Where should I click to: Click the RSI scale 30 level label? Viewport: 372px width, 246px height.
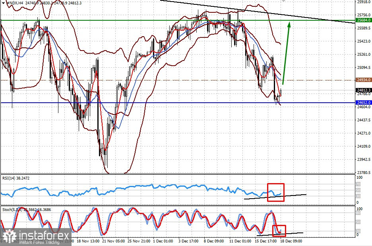tap(358, 196)
